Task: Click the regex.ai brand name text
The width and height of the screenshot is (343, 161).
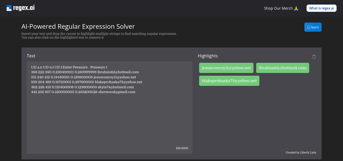Action: 24,8
